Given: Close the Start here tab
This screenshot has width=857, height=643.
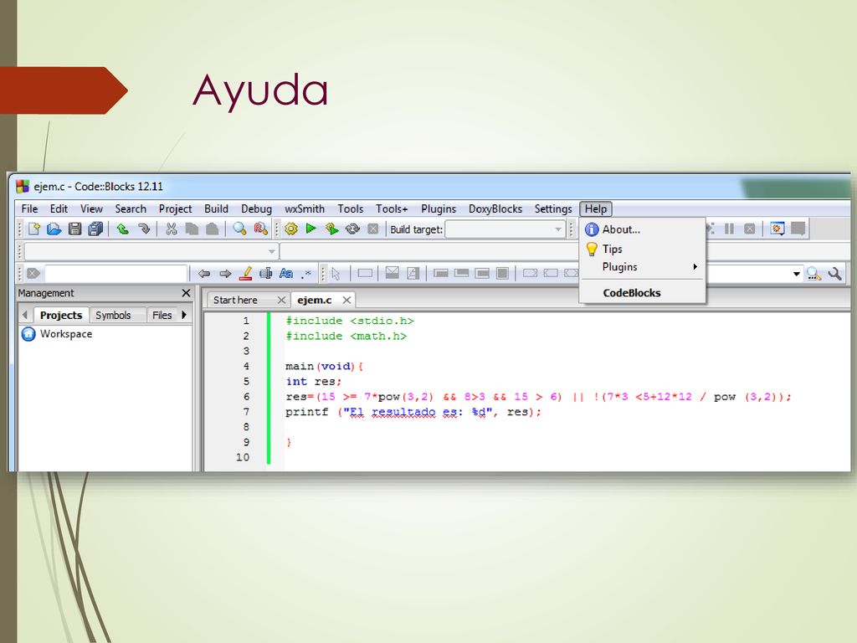Looking at the screenshot, I should pyautogui.click(x=281, y=301).
